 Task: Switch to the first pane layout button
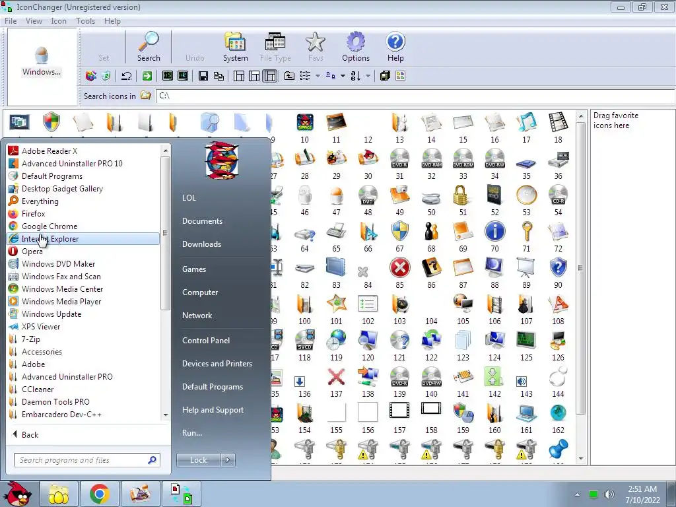tap(239, 76)
